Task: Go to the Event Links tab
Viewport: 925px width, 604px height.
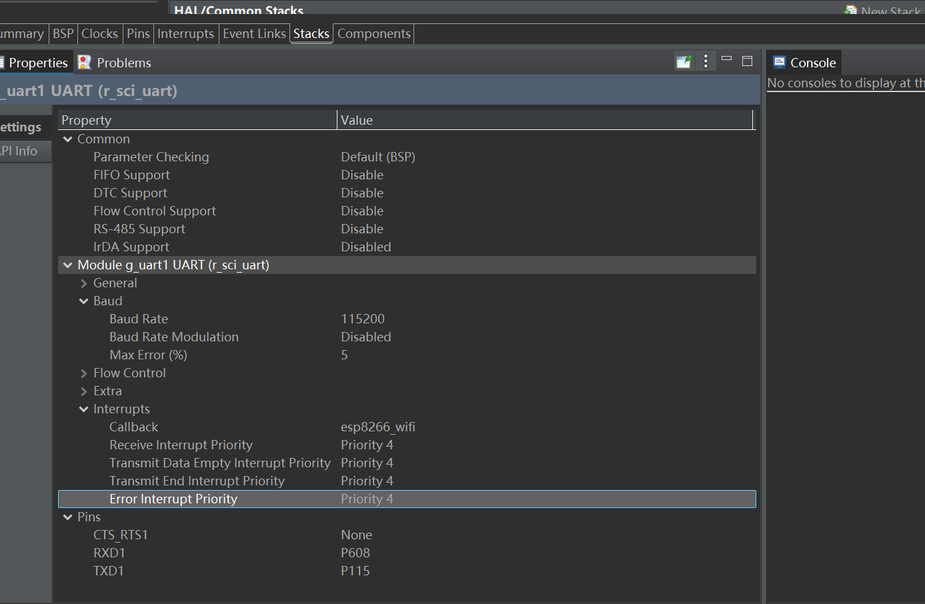Action: (x=254, y=34)
